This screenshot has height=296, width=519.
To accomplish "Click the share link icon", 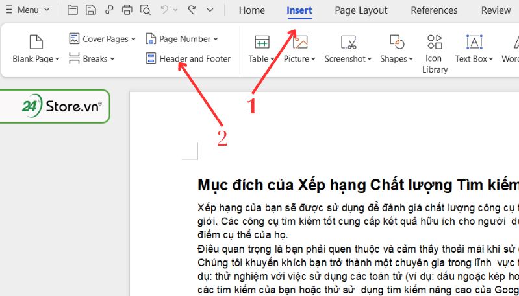I will point(109,10).
